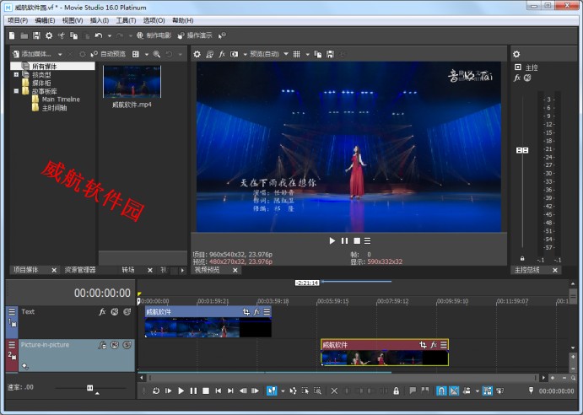Mute the Text video track
583x415 pixels.
(114, 312)
